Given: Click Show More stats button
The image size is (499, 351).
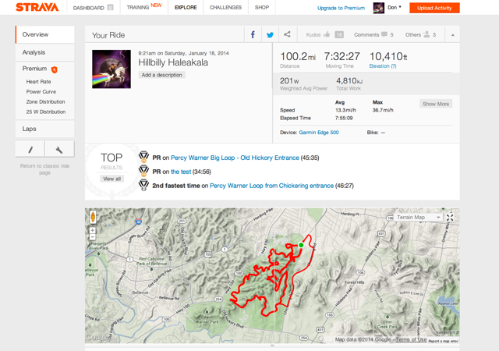Looking at the screenshot, I should pyautogui.click(x=435, y=104).
